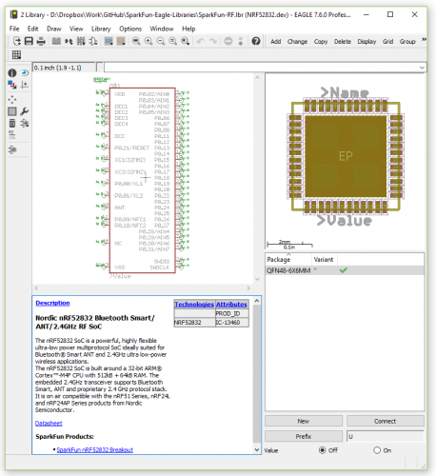Click the Help question mark icon
The height and width of the screenshot is (476, 436).
click(x=256, y=41)
